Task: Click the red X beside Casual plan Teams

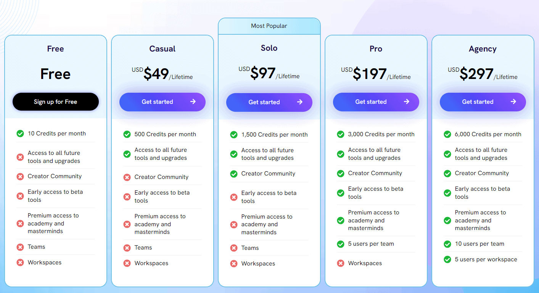Action: (x=127, y=248)
